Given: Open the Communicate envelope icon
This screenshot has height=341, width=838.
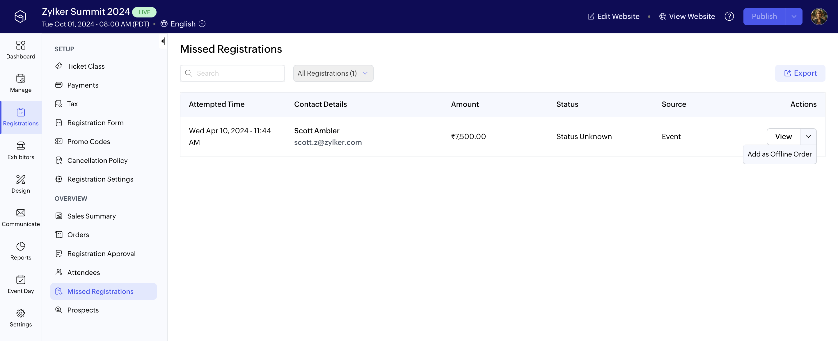Looking at the screenshot, I should (x=20, y=212).
